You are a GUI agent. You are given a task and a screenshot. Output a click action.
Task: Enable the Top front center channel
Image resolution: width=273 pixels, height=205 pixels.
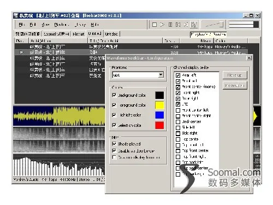click(x=178, y=151)
